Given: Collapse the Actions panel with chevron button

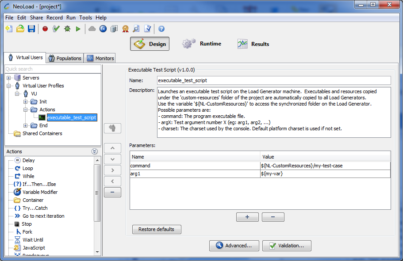Looking at the screenshot, I should [94, 151].
